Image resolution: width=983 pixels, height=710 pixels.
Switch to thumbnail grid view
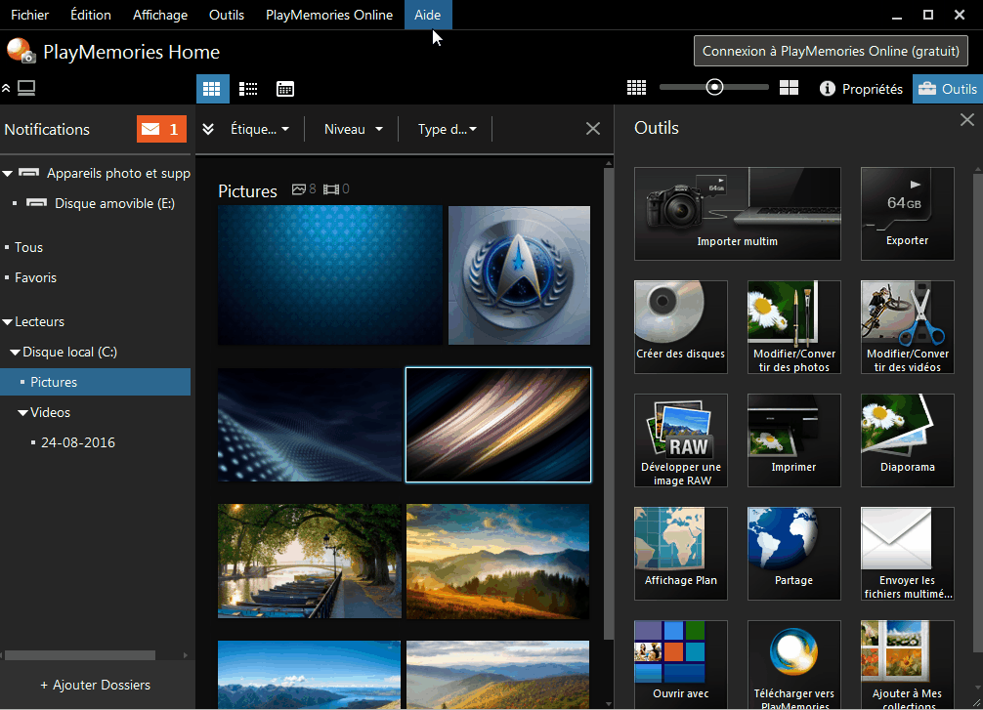(211, 89)
